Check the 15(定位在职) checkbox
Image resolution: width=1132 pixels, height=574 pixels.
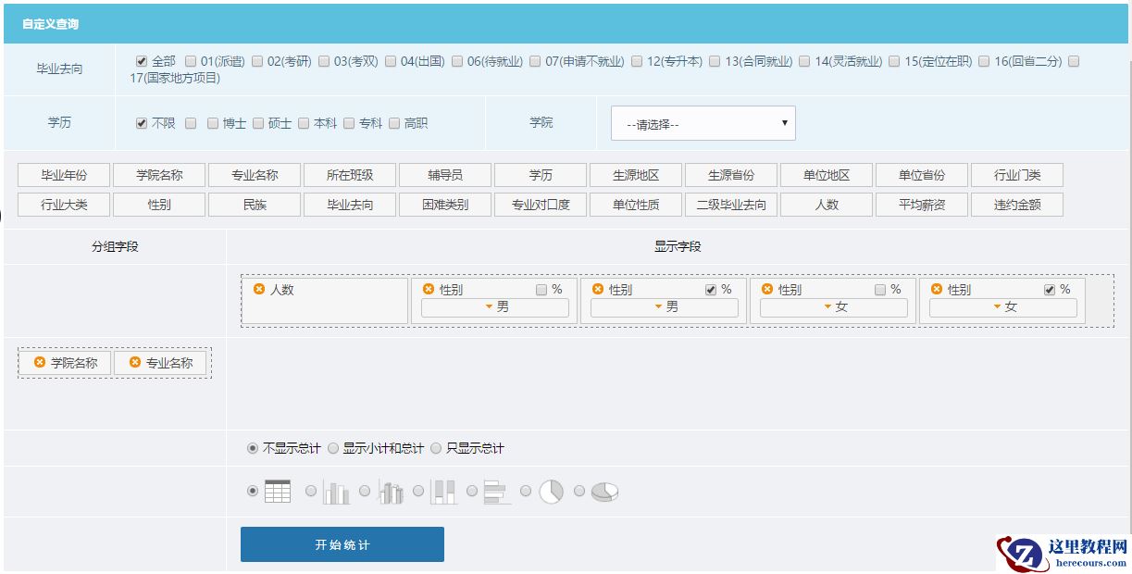[894, 61]
